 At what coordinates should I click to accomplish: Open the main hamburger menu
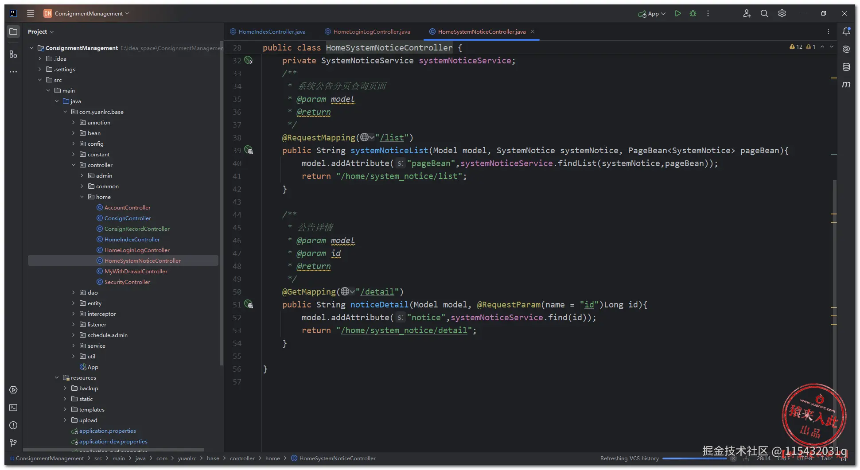pyautogui.click(x=31, y=13)
